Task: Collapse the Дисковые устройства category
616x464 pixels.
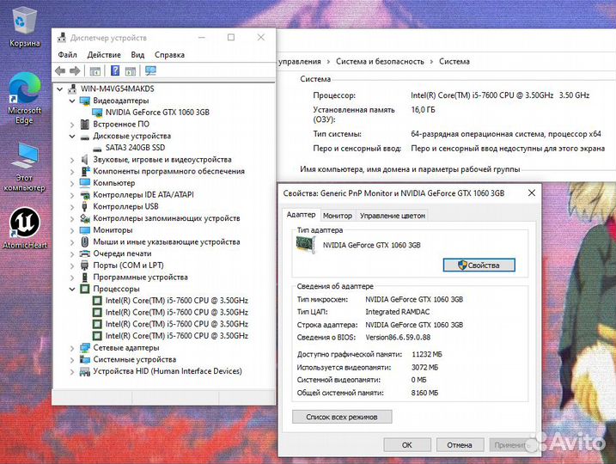Action: click(x=72, y=137)
